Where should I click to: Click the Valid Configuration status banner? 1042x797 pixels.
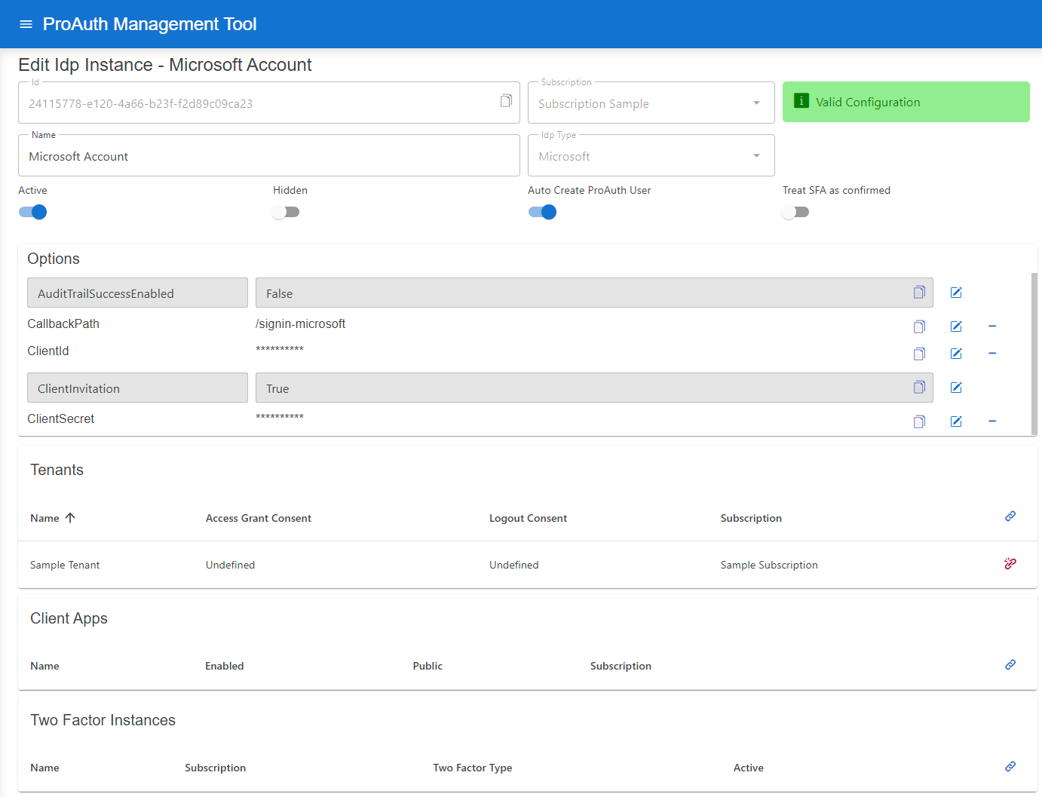coord(906,102)
